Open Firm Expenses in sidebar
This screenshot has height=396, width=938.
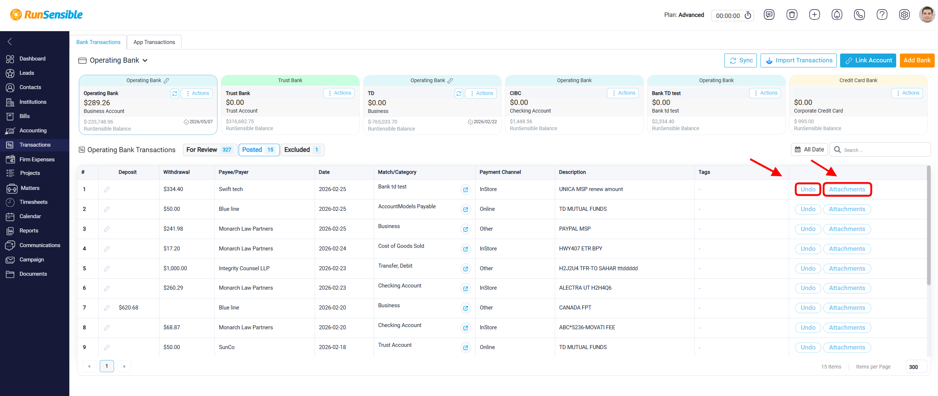pos(35,159)
